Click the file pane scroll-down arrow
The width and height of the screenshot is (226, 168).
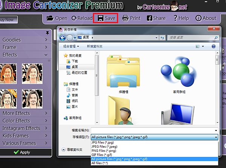217,123
